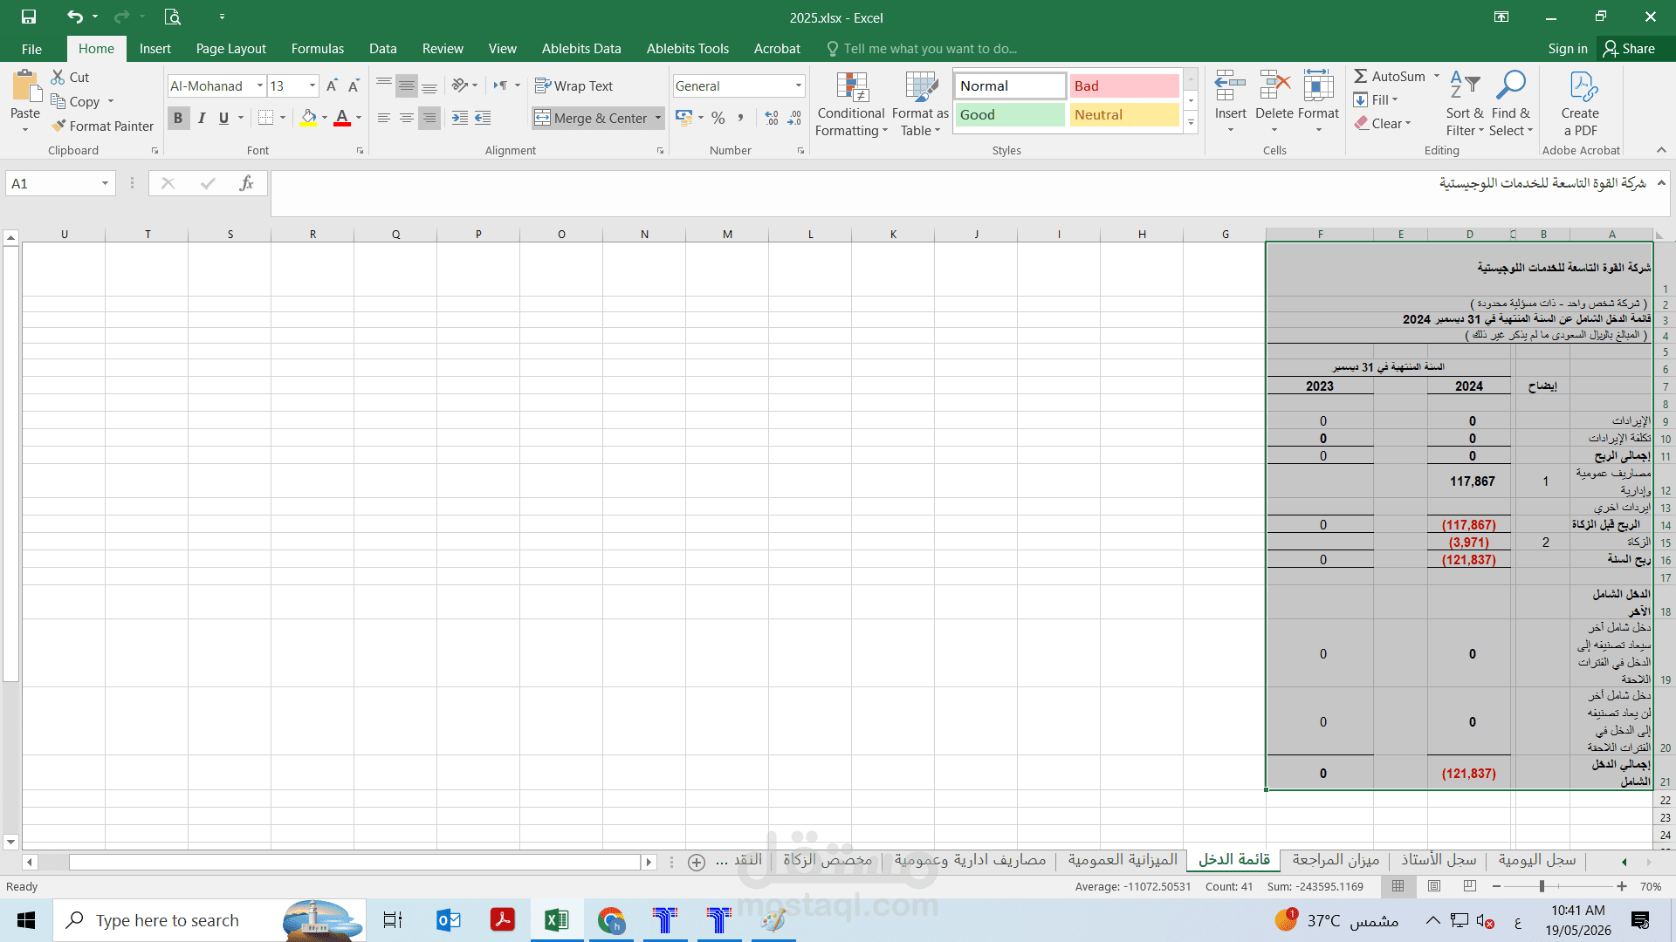Viewport: 1676px width, 942px height.
Task: Click the Insert Function fx icon
Action: pos(246,183)
